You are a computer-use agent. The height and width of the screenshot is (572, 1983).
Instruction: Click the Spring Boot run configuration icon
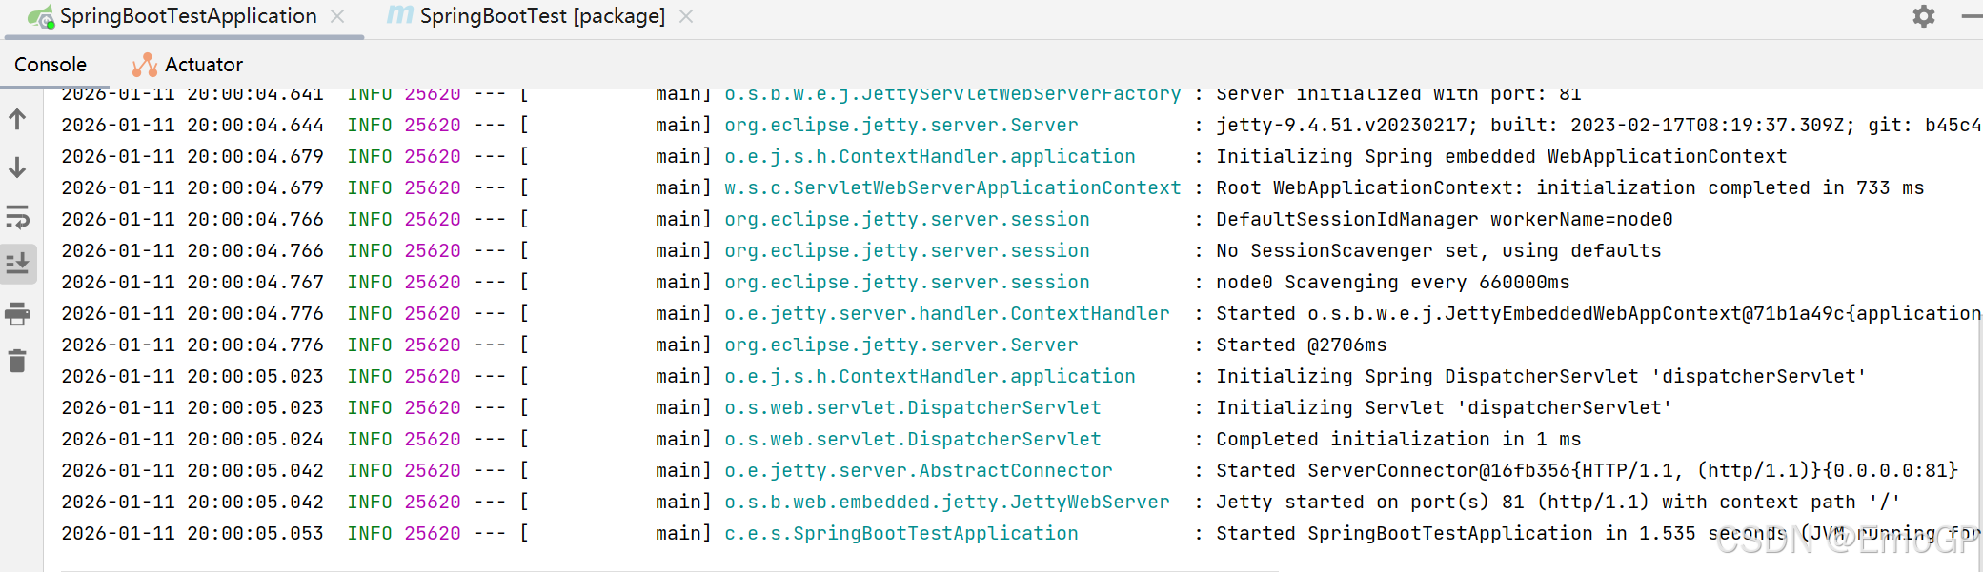coord(41,16)
